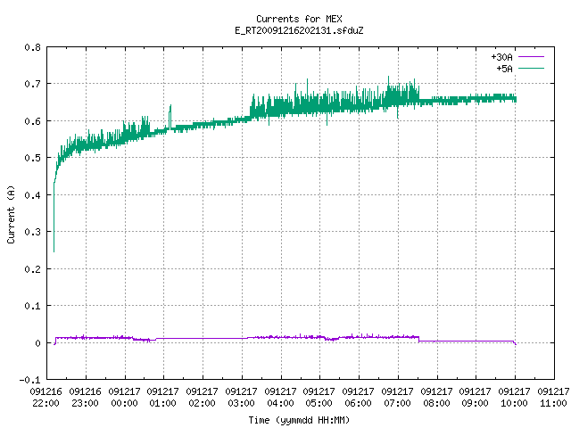The width and height of the screenshot is (571, 428).
Task: Click the '+30A' legend label
Action: [x=501, y=57]
